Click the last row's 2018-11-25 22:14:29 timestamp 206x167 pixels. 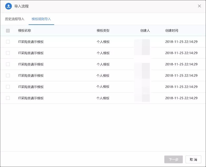tap(181, 98)
